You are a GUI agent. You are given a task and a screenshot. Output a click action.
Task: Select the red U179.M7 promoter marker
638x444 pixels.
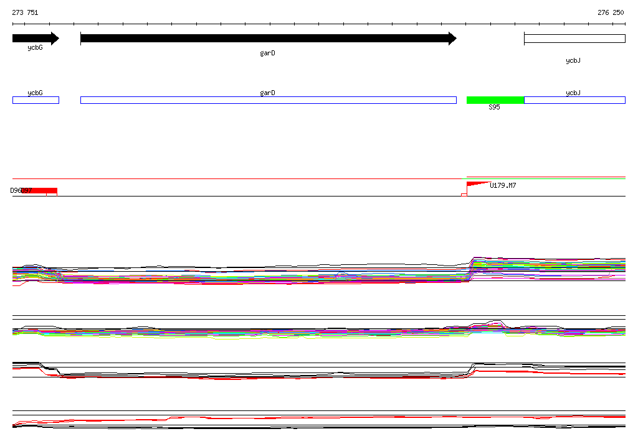click(x=478, y=184)
